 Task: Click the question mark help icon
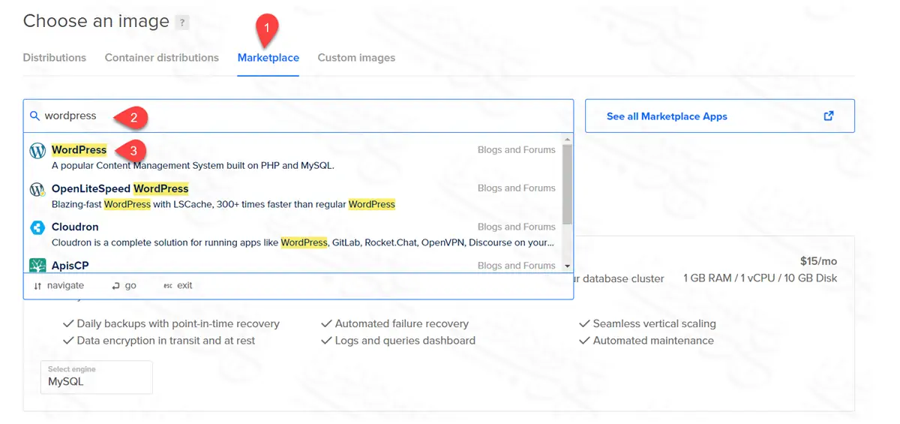[x=181, y=23]
